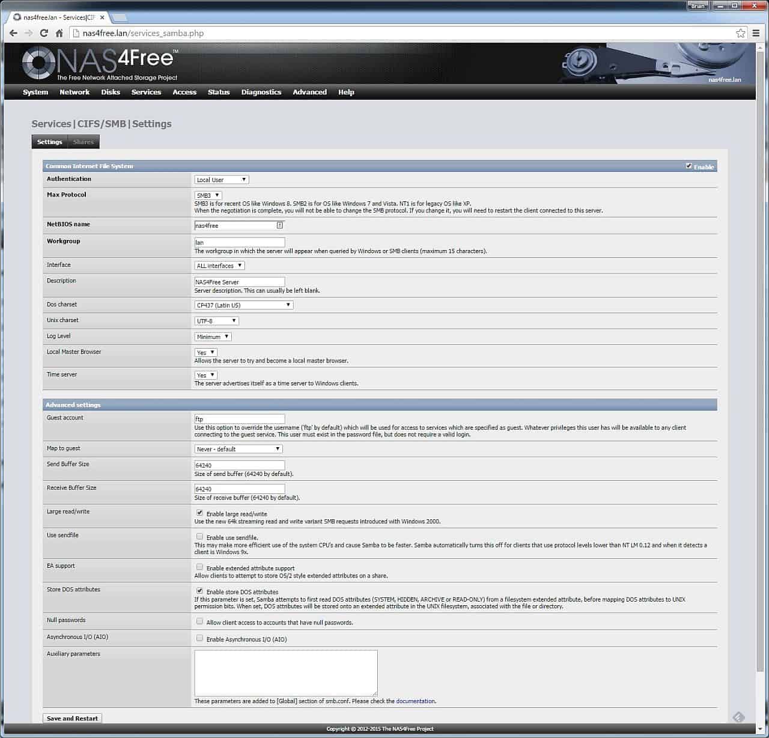Open the Disks menu
769x738 pixels.
click(x=111, y=92)
